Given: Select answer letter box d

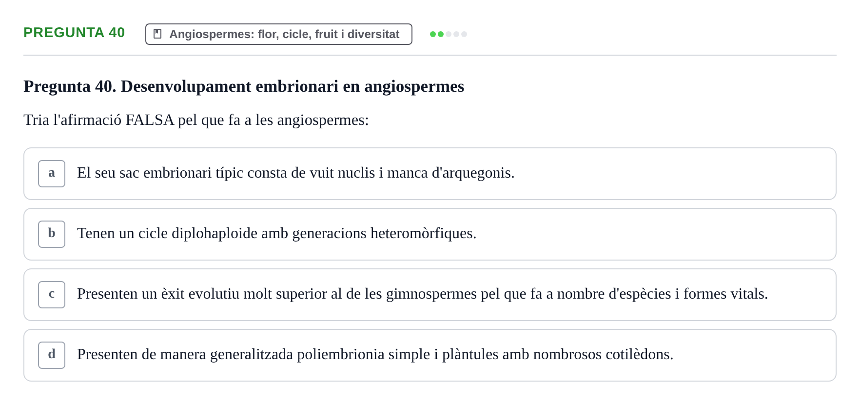Looking at the screenshot, I should click(x=52, y=355).
